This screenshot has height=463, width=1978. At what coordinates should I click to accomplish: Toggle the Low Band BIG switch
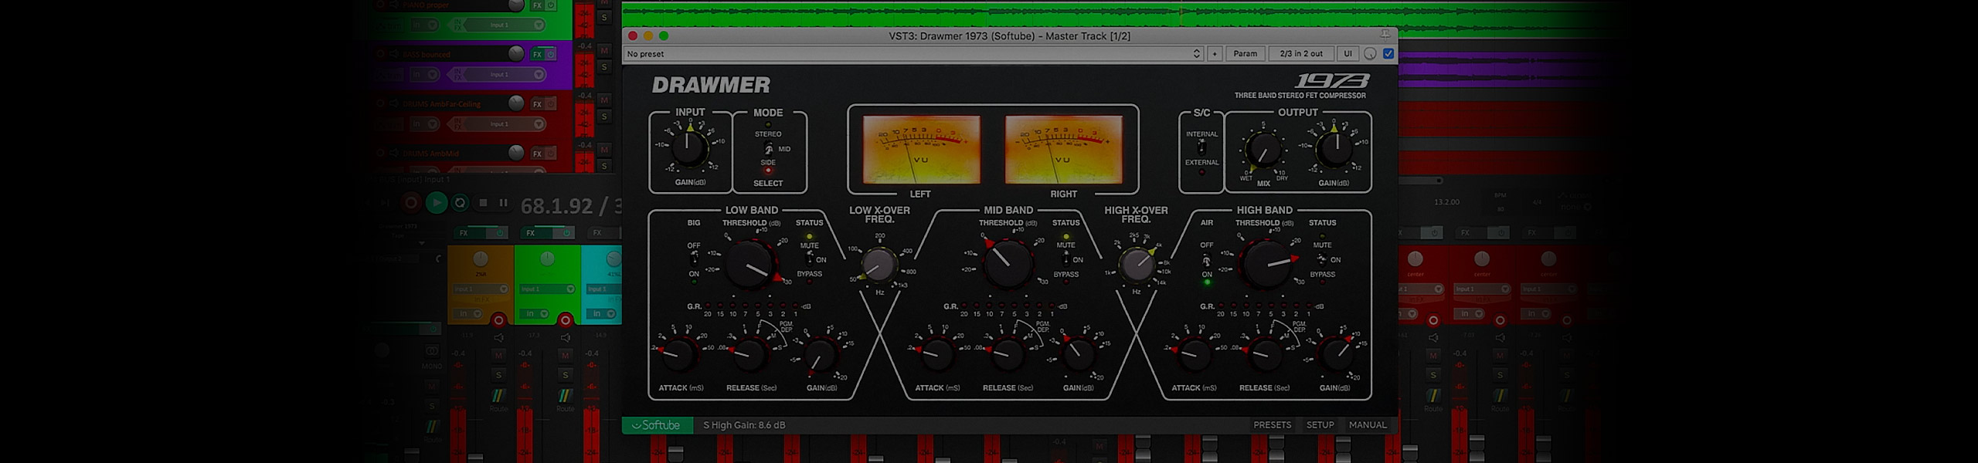[x=694, y=259]
